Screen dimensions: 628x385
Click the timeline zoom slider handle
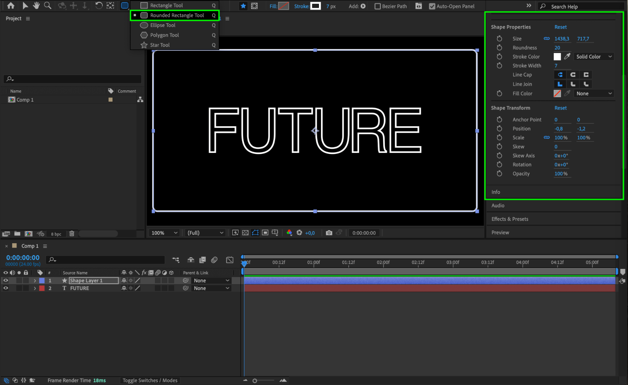255,381
